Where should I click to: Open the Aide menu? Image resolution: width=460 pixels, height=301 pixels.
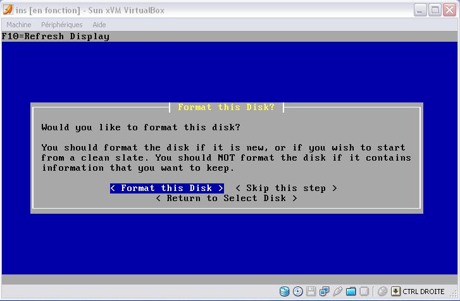click(99, 25)
